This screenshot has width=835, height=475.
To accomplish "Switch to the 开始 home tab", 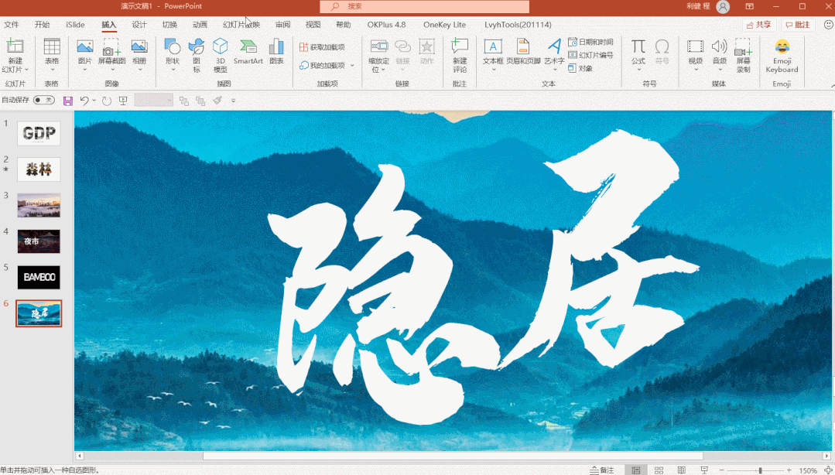I will click(x=42, y=25).
